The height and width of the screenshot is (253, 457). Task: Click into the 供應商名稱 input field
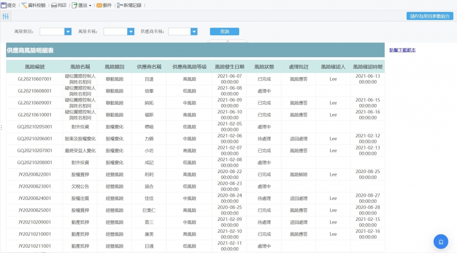point(179,32)
